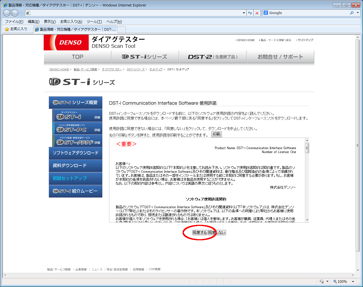363x287 pixels.
Task: Click the red Stop loading icon
Action: click(x=257, y=13)
